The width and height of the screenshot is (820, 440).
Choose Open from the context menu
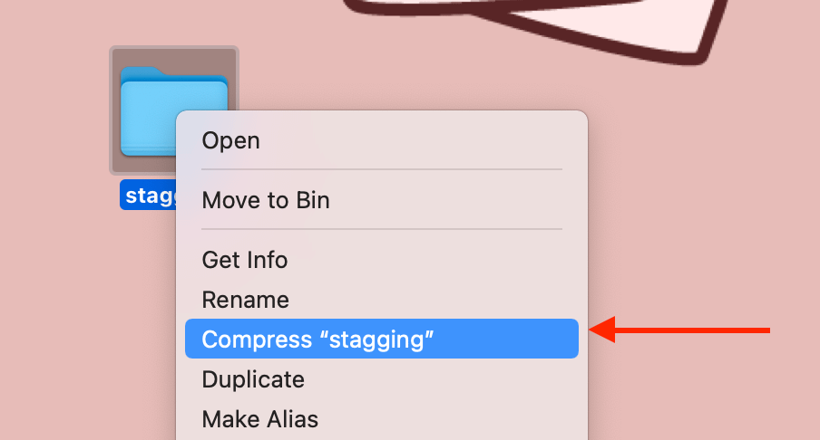230,140
